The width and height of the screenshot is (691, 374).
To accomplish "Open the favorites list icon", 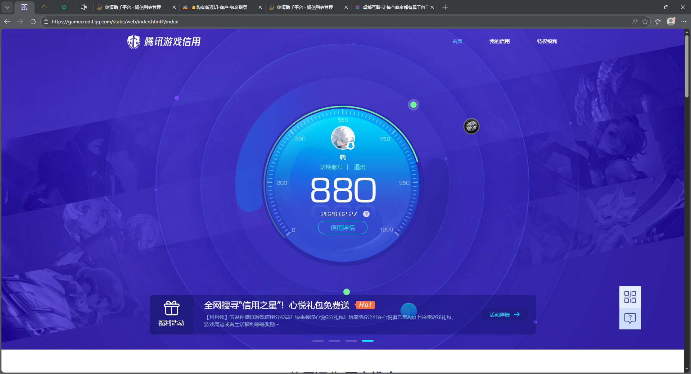I will pos(658,22).
